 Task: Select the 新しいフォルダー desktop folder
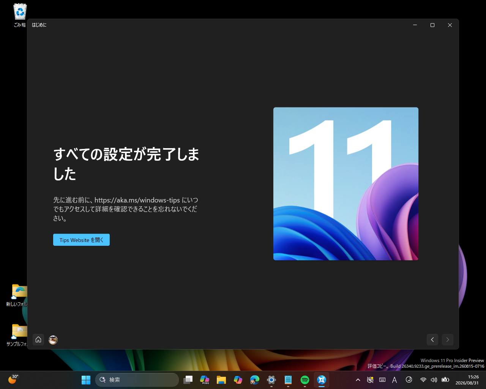pyautogui.click(x=17, y=295)
